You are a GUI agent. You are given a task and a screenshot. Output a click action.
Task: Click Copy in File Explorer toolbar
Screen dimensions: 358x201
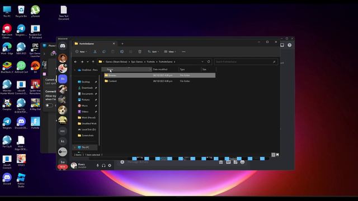104,52
